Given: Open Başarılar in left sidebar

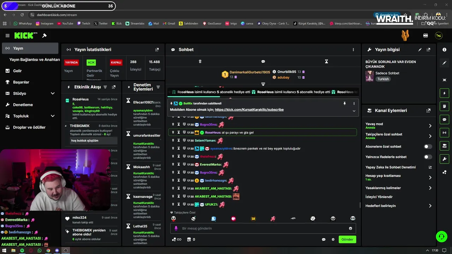Looking at the screenshot, I should (30, 82).
